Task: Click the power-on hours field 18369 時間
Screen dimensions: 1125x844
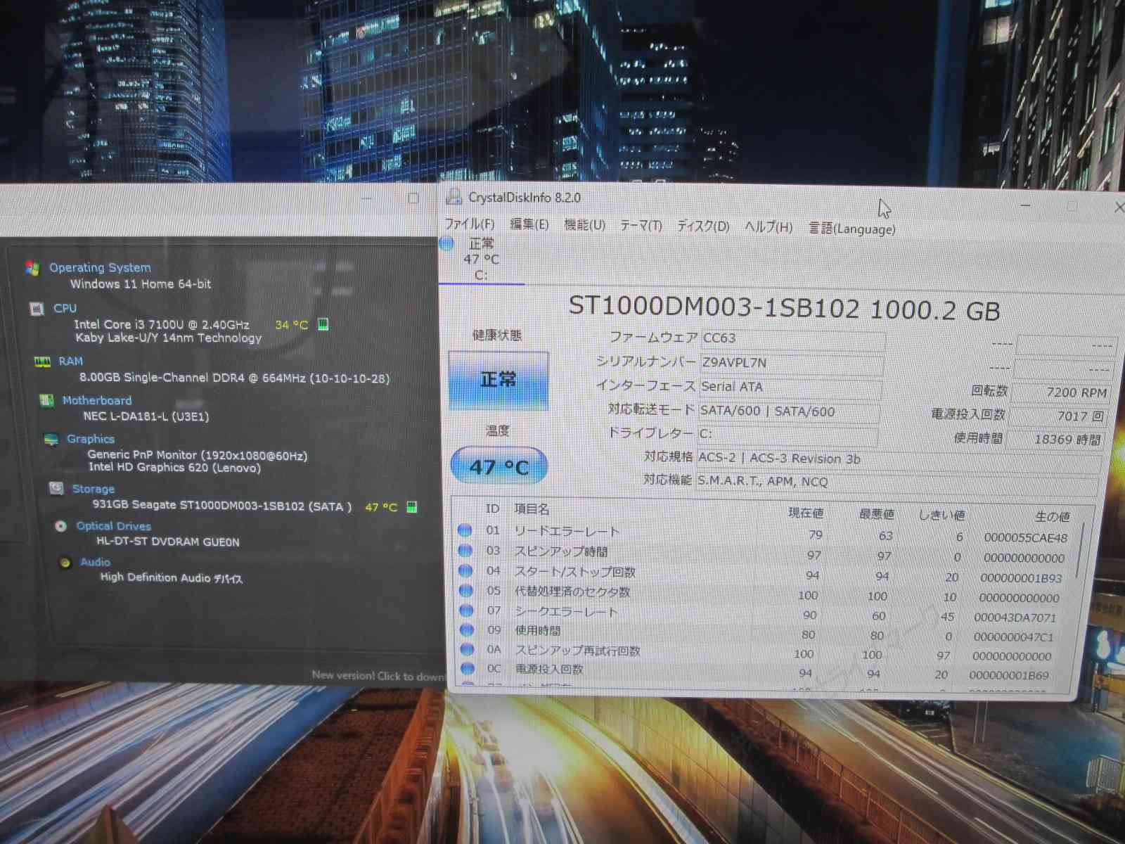Action: pyautogui.click(x=1056, y=440)
